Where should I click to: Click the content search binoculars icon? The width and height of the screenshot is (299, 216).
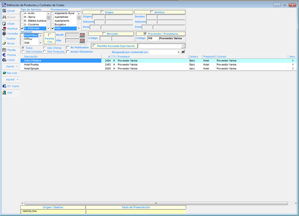tap(183, 52)
